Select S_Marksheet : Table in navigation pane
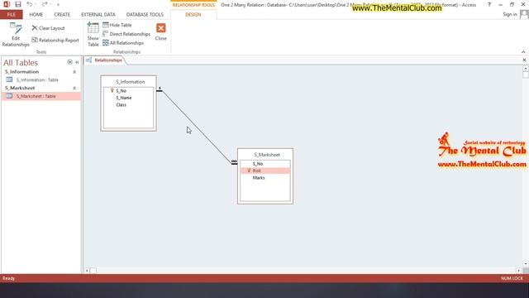This screenshot has height=298, width=529. pyautogui.click(x=41, y=96)
